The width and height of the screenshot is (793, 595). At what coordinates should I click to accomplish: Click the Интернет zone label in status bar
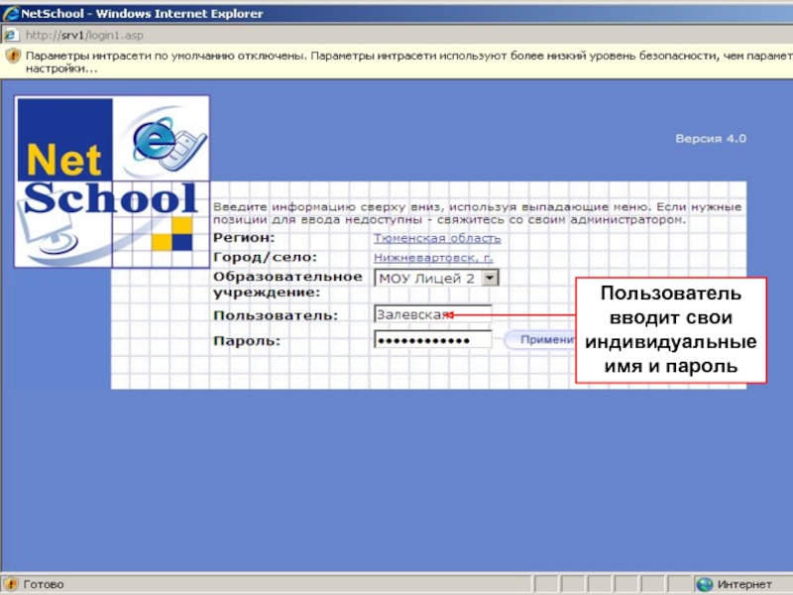pos(744,584)
